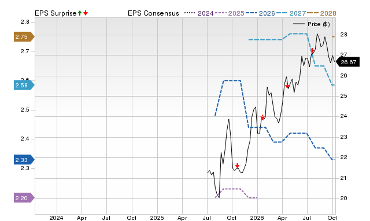
Task: Click the 2.4 left axis label
Action: (25, 139)
